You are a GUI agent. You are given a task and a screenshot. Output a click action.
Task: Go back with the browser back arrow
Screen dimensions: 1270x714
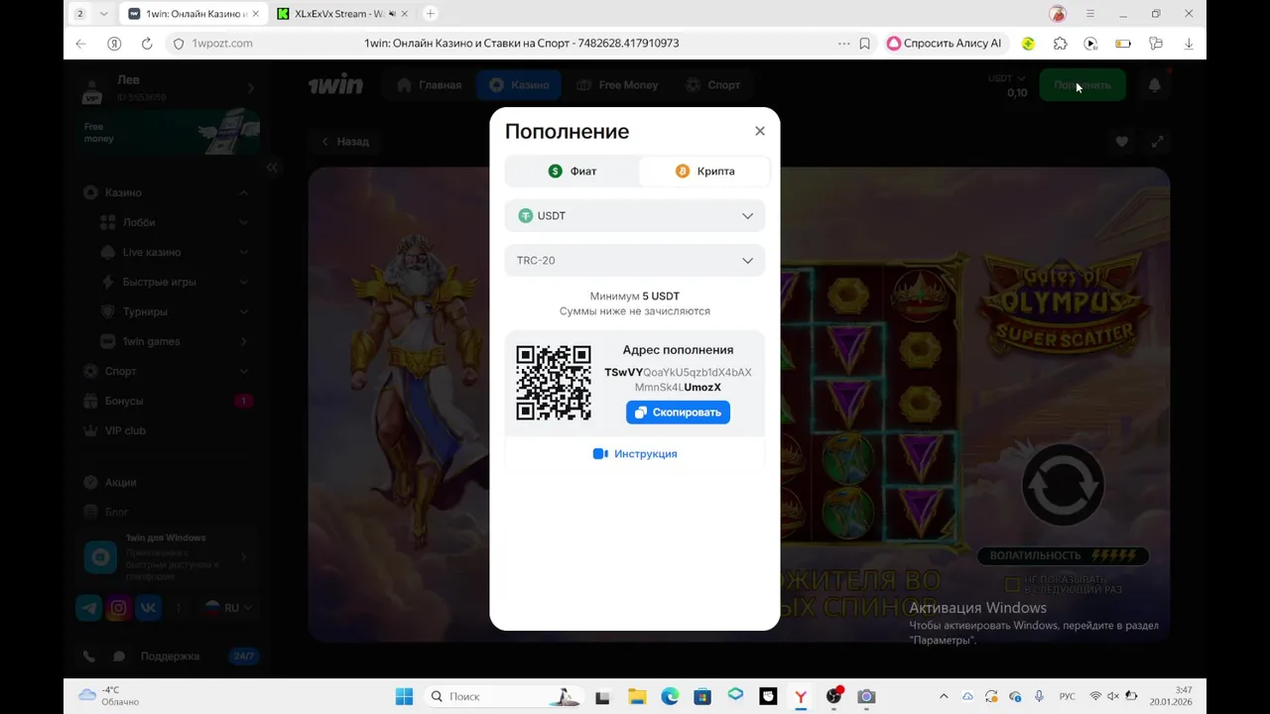(x=81, y=44)
